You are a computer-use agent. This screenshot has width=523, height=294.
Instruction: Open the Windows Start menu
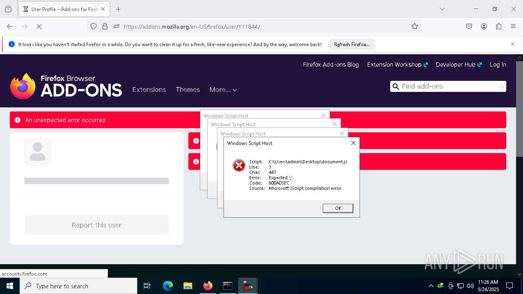(10, 286)
